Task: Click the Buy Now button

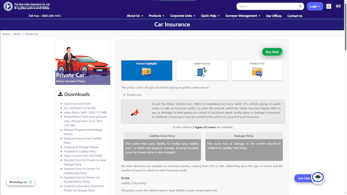Action: click(272, 52)
